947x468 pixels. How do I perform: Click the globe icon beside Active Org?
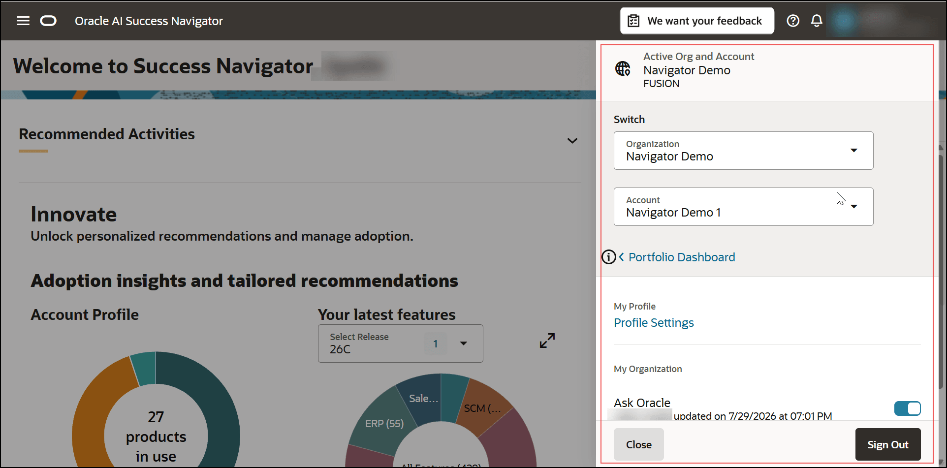[x=623, y=68]
